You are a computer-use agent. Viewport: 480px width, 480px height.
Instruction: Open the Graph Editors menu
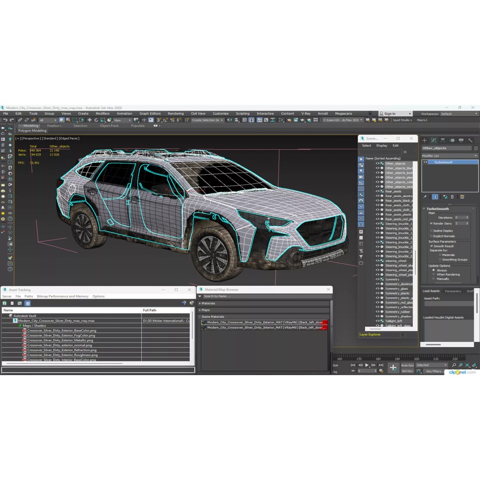[150, 114]
